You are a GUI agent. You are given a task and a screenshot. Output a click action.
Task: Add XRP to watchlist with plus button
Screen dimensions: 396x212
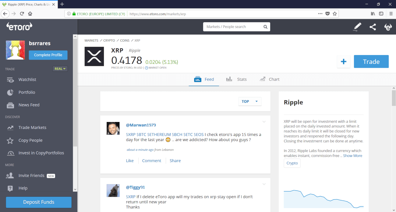click(x=344, y=61)
